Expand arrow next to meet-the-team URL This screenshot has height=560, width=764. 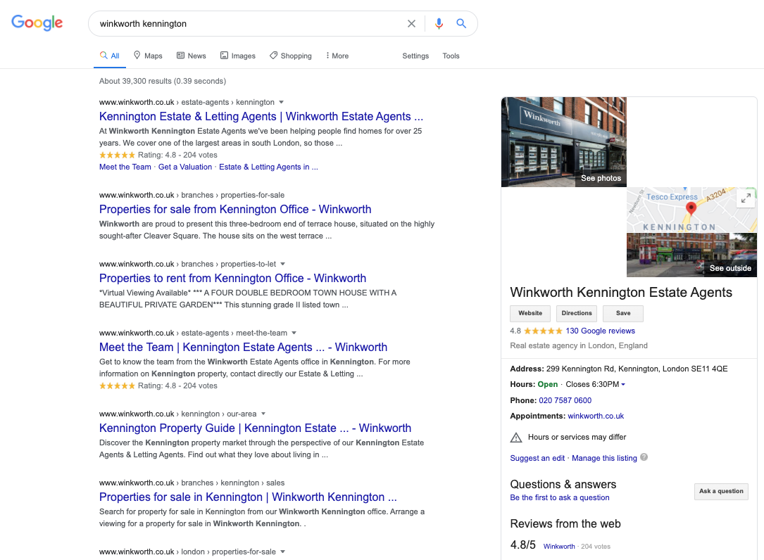(x=294, y=333)
